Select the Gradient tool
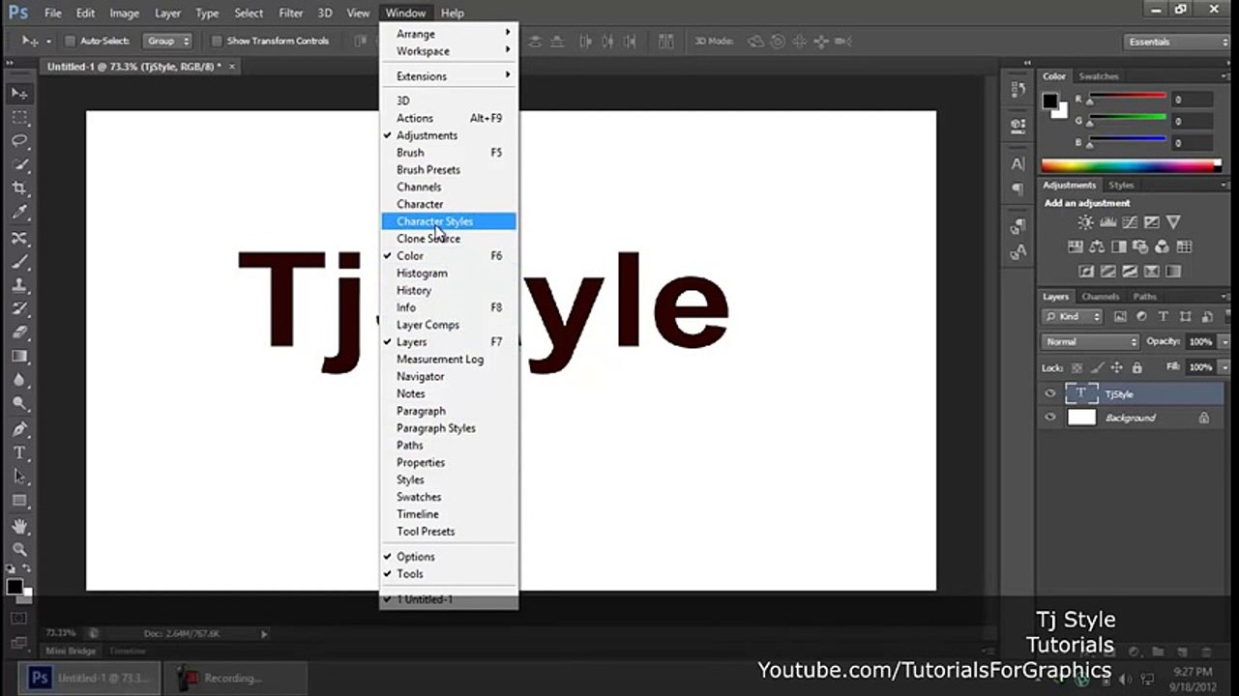This screenshot has width=1239, height=696. (x=19, y=357)
